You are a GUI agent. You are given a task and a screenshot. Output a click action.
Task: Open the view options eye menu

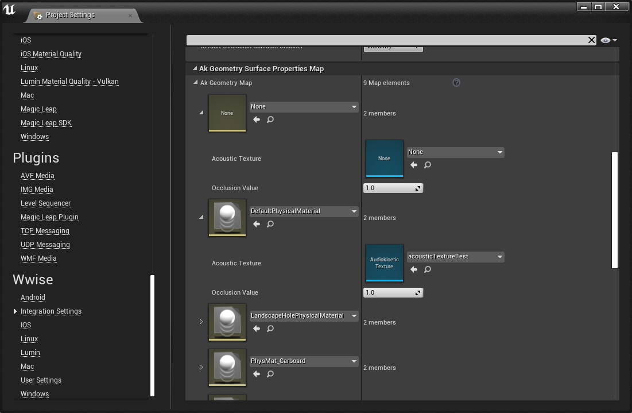click(608, 40)
